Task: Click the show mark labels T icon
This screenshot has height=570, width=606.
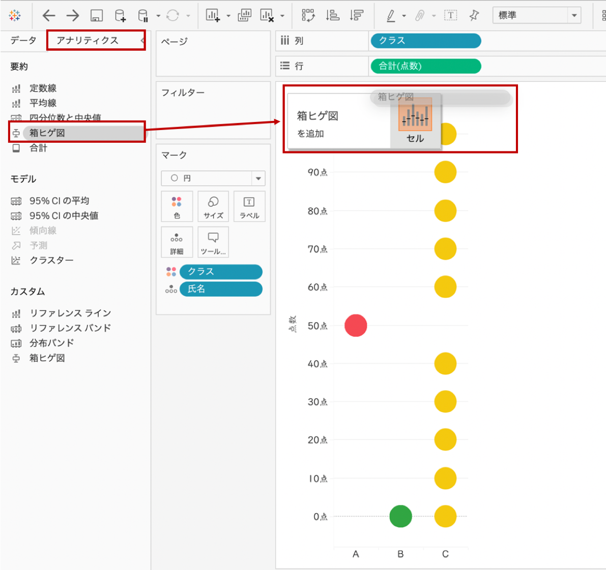Action: [450, 15]
